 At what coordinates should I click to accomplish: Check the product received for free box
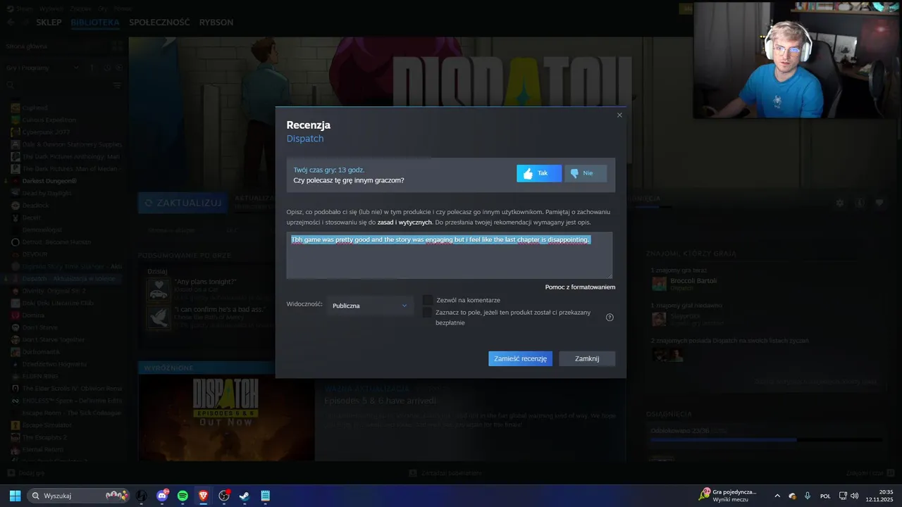[x=428, y=313]
